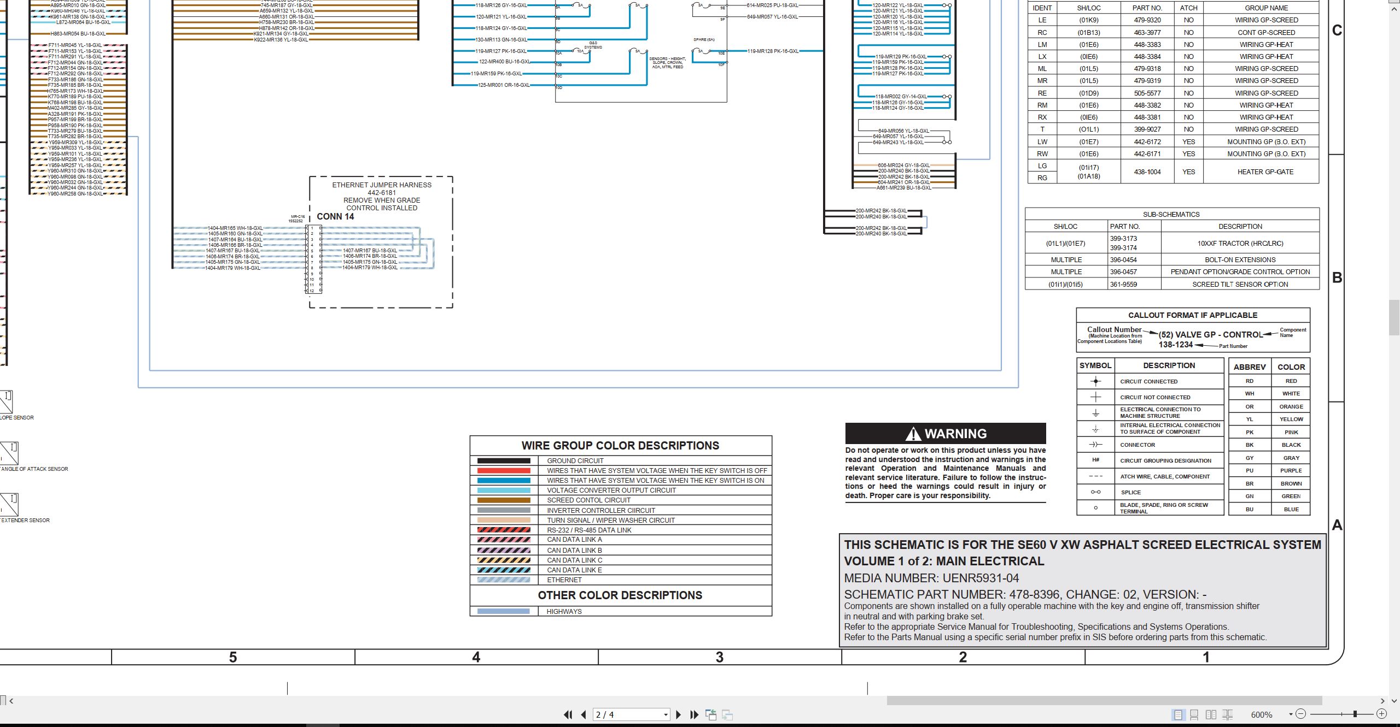The image size is (1400, 727).
Task: Click the EXTENDER SENSOR label
Action: point(25,521)
